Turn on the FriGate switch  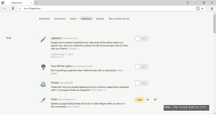point(142,83)
